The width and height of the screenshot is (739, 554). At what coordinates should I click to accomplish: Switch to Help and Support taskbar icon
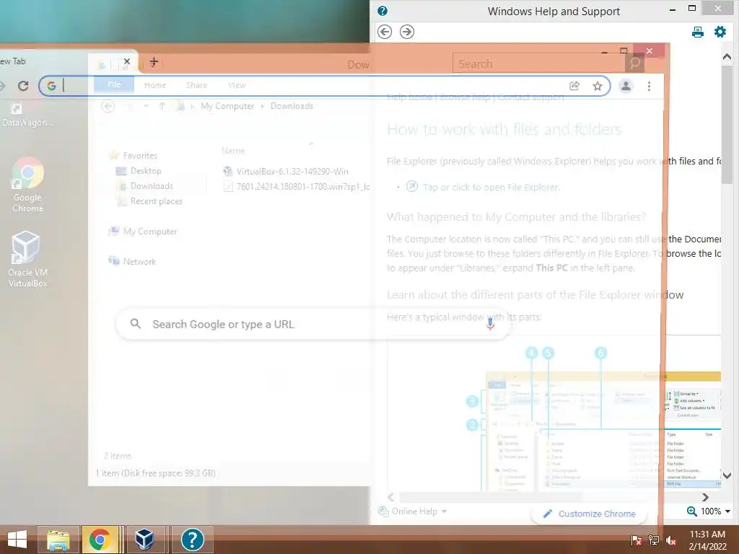[192, 540]
